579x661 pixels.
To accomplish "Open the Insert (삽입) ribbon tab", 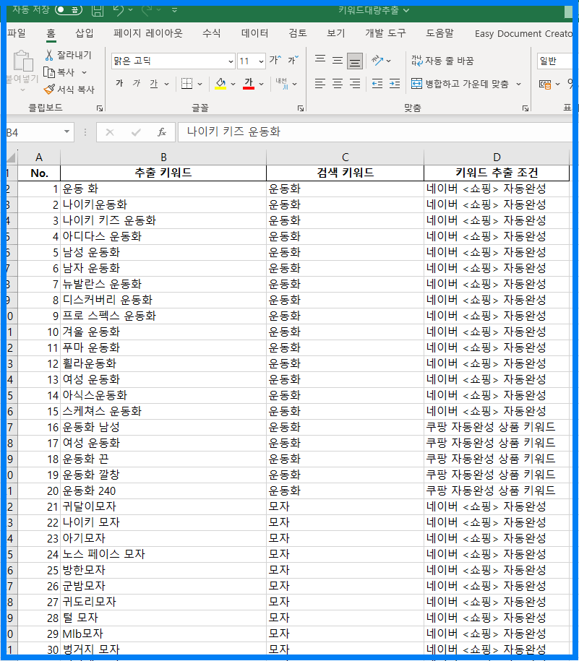I will point(85,33).
